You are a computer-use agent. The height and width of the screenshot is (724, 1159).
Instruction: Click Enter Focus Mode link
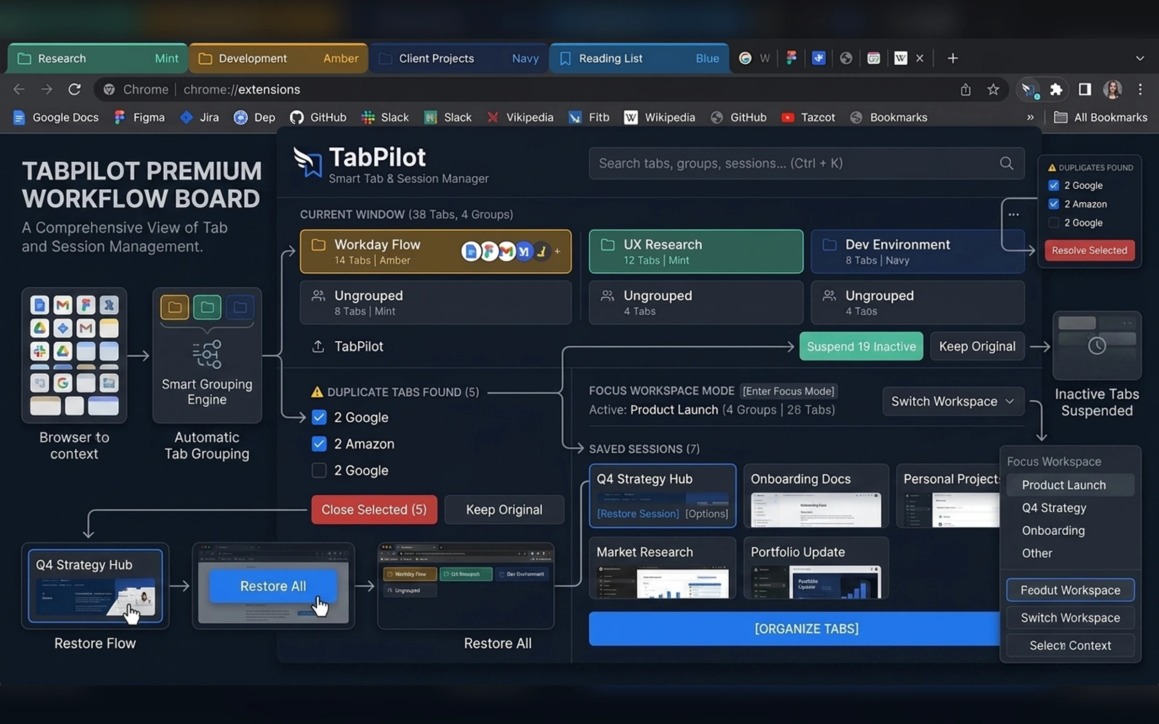pyautogui.click(x=788, y=391)
